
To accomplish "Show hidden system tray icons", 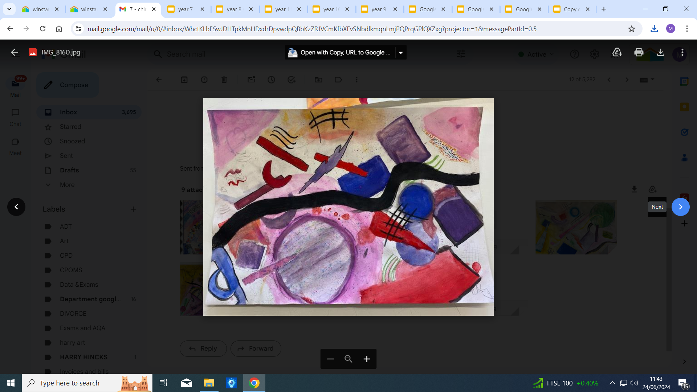I will (x=612, y=383).
